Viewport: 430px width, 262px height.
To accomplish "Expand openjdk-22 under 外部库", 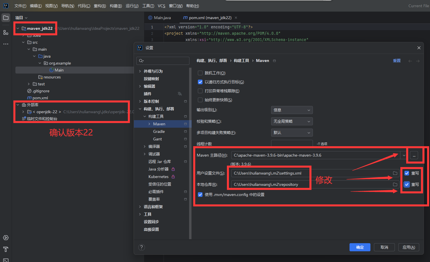I will click(23, 112).
